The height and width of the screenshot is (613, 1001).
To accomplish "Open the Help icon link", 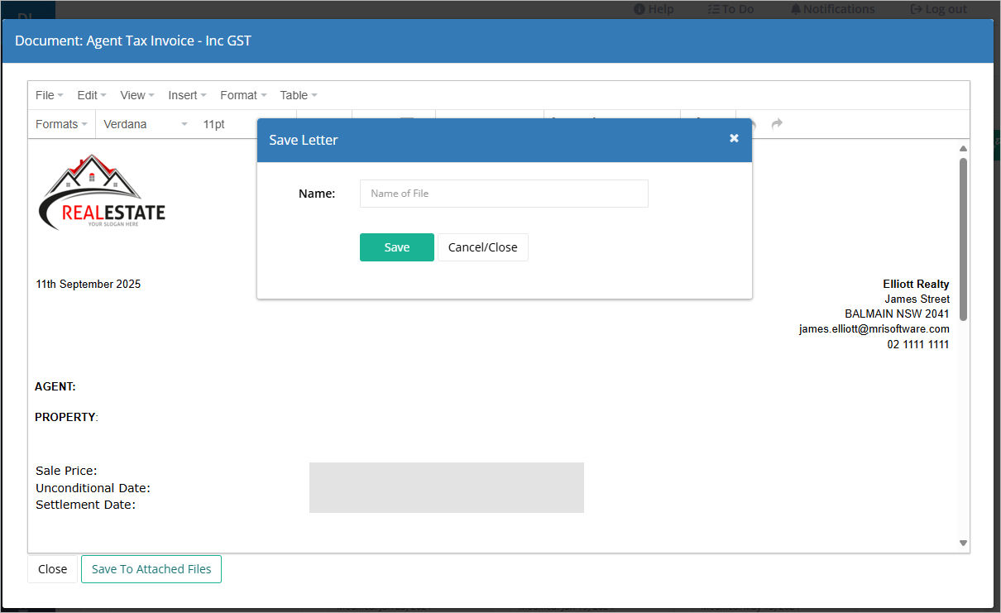I will click(654, 9).
